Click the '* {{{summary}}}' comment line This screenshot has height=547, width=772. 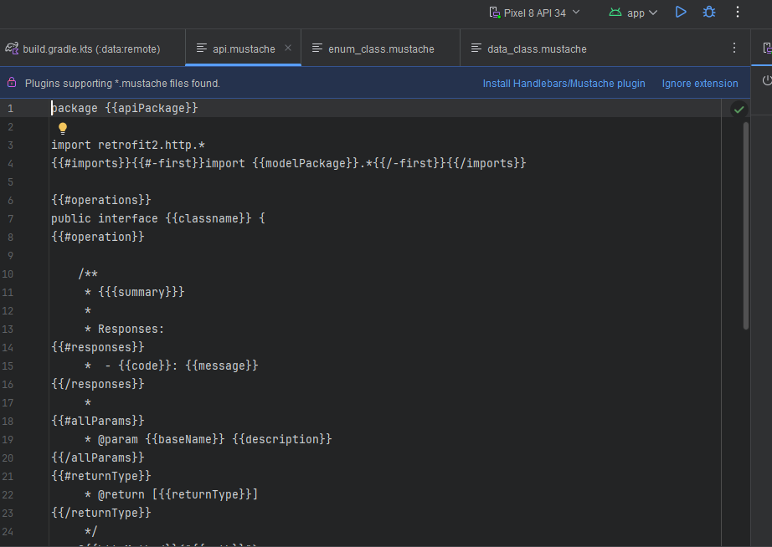click(x=135, y=292)
